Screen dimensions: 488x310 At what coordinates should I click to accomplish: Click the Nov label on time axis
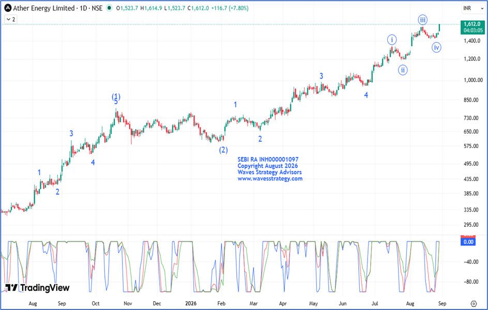point(128,303)
